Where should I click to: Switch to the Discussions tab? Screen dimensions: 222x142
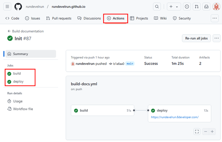pos(89,18)
